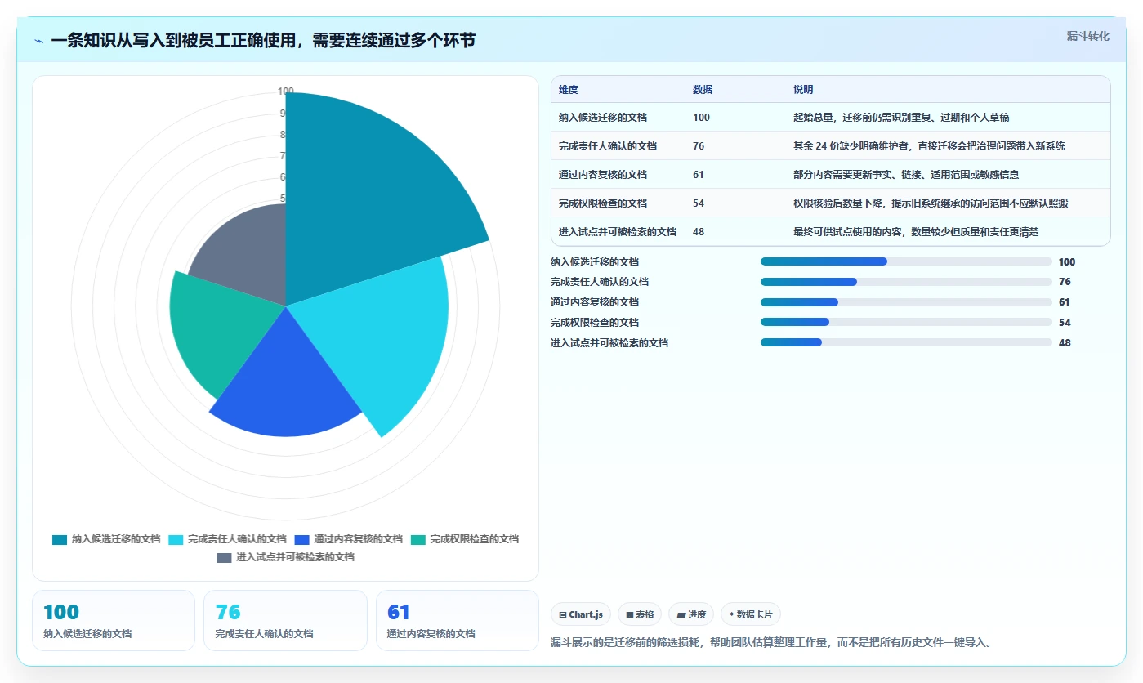Click the axis tick label 100
Viewport: 1143px width, 683px height.
pos(285,92)
